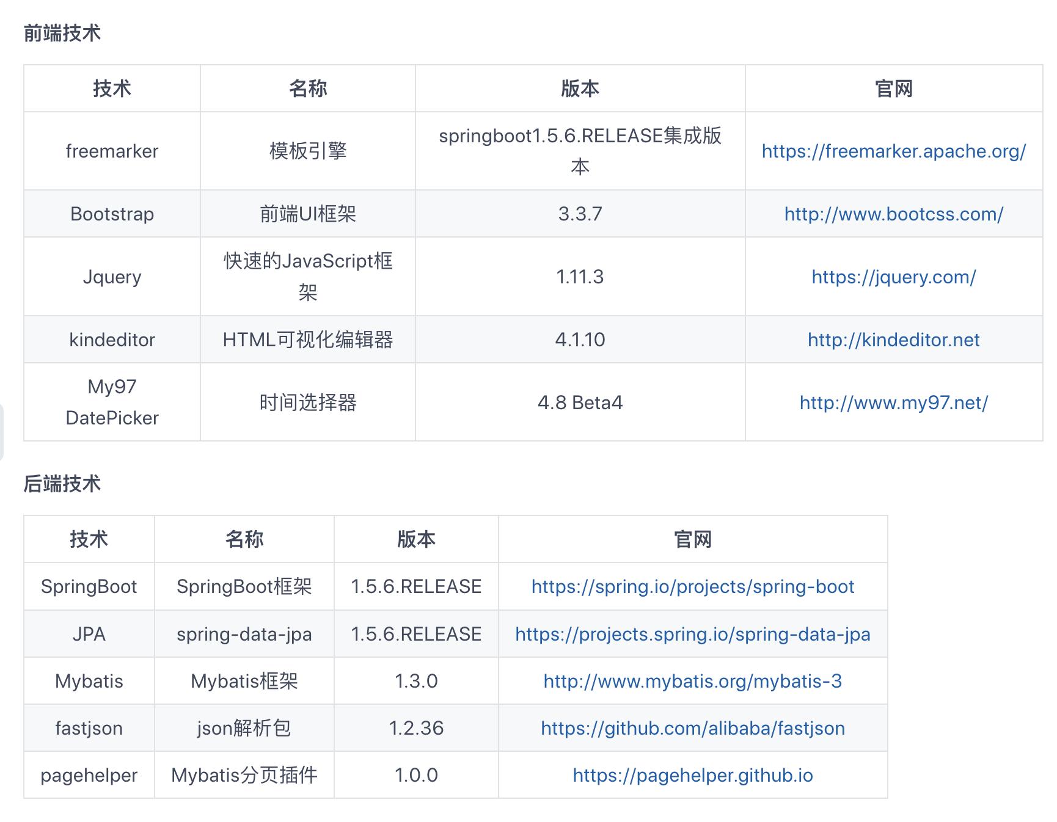Select the 版本 header in the 前端技术 table
The height and width of the screenshot is (822, 1057).
click(580, 89)
